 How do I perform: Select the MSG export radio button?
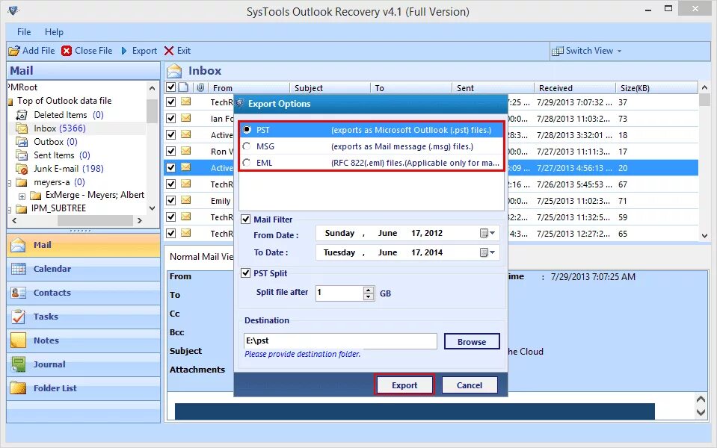(247, 146)
